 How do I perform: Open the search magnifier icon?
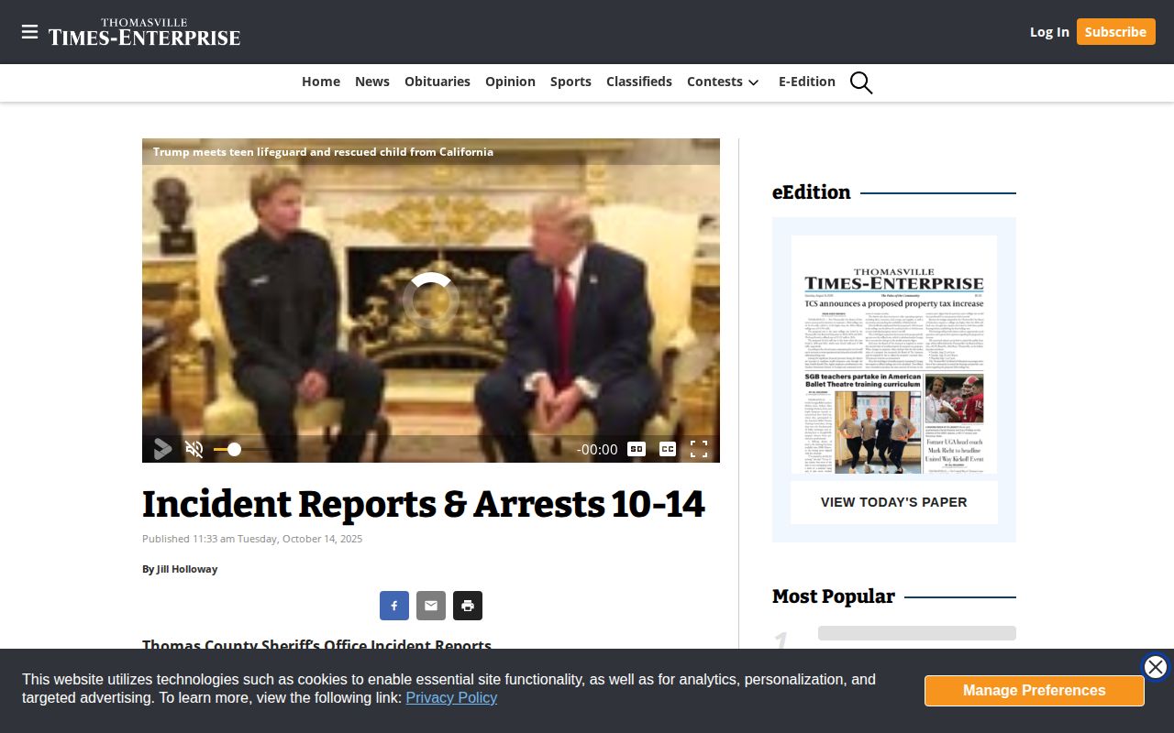pos(860,82)
